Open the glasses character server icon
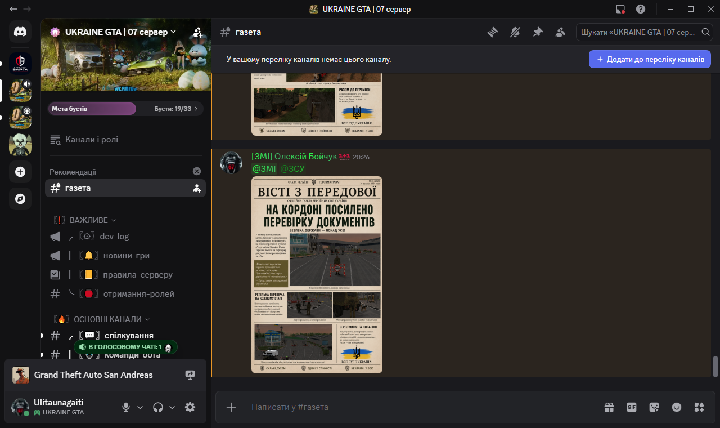 20,145
